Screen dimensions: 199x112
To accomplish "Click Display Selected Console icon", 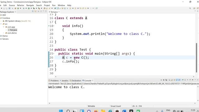I will pyautogui.click(x=185, y=80).
